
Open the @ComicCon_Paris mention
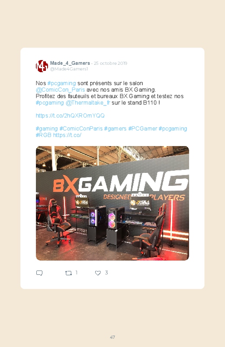tap(60, 89)
